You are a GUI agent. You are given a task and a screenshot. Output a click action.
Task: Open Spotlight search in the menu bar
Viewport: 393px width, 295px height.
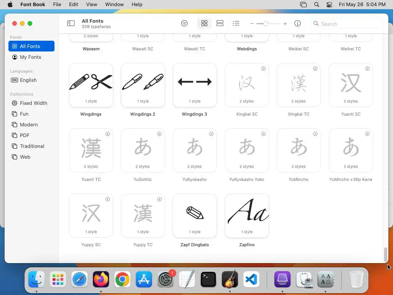click(317, 4)
